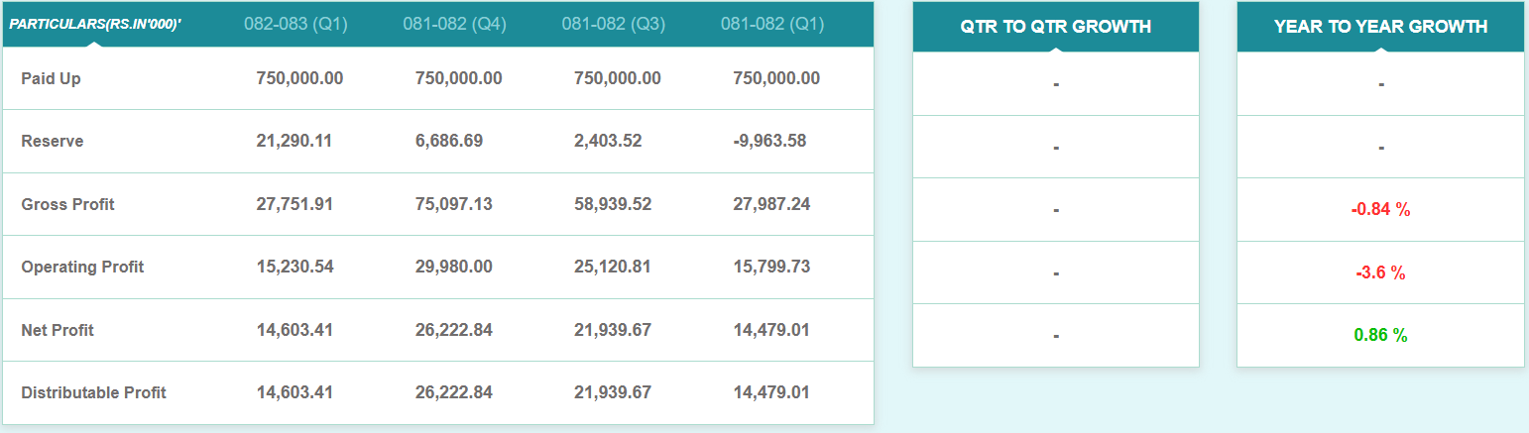Select Operating Profit value 25,120.81
The height and width of the screenshot is (433, 1529).
click(613, 267)
